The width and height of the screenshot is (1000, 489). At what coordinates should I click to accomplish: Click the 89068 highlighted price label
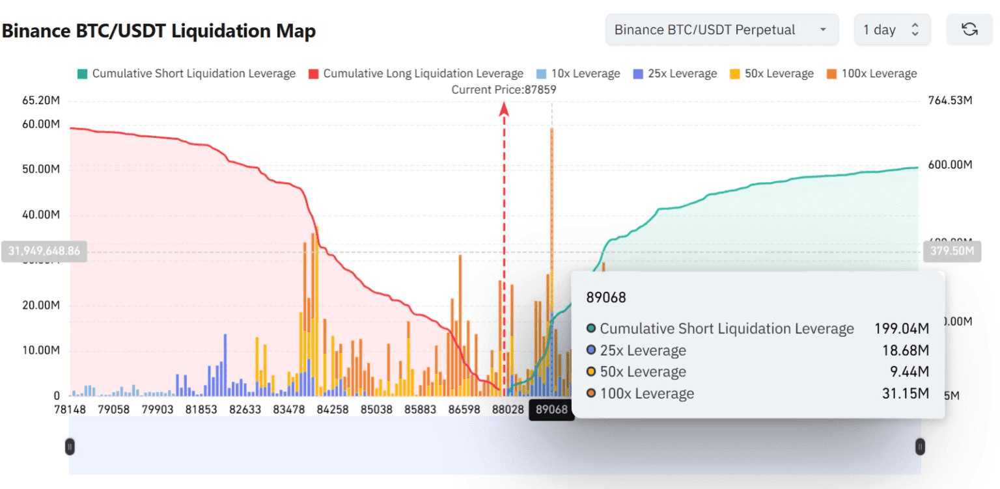551,410
